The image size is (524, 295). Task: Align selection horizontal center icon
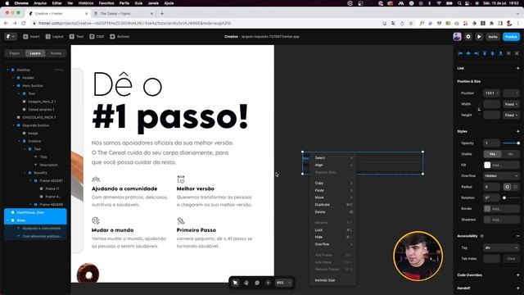(468, 53)
